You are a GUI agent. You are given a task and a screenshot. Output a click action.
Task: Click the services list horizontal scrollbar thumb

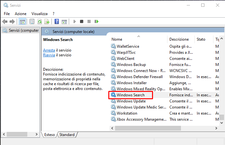click(x=148, y=128)
